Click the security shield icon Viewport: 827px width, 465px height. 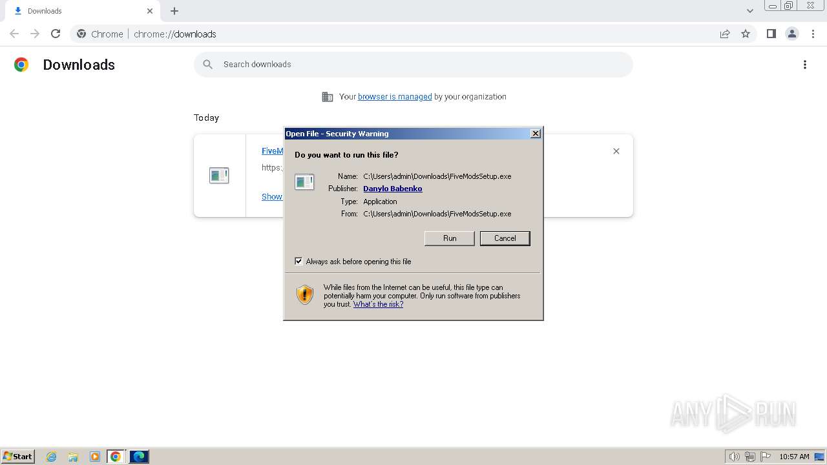(x=305, y=295)
